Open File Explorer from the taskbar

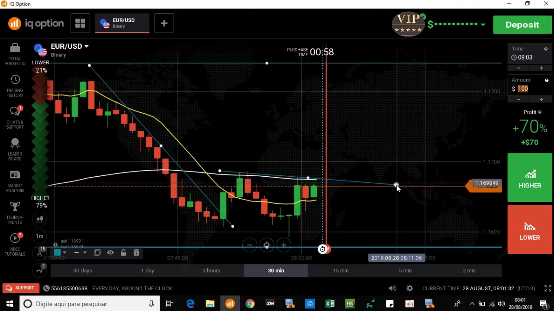click(x=210, y=304)
